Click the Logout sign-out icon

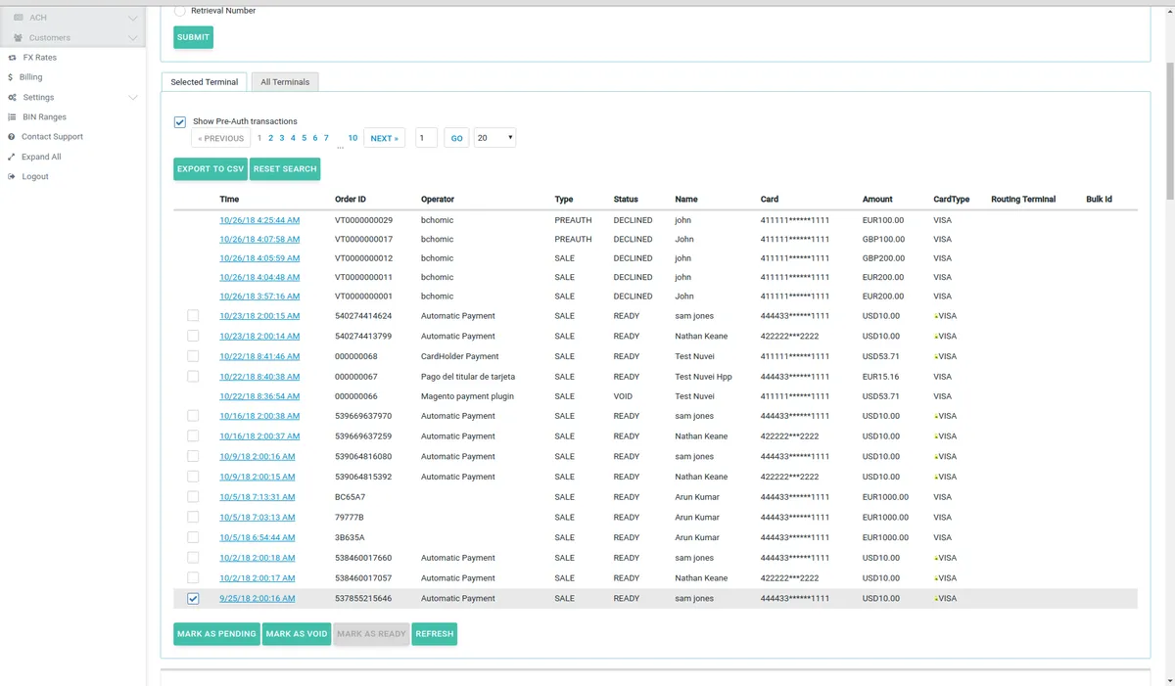(12, 177)
